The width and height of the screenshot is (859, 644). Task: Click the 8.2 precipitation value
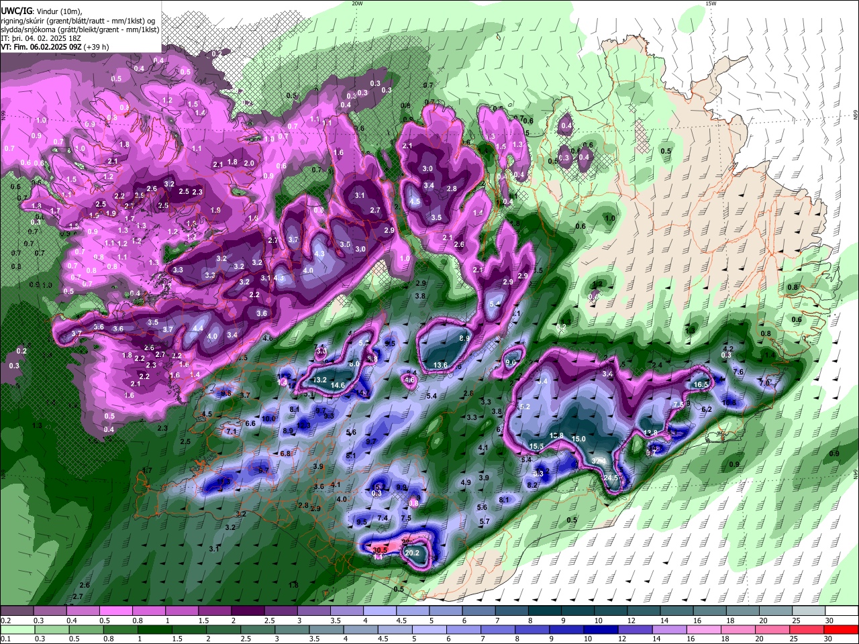tap(532, 485)
